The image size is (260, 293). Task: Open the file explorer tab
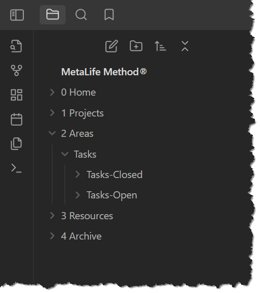click(x=52, y=15)
